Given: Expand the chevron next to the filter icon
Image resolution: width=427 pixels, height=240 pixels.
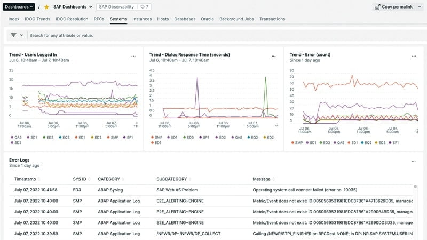Looking at the screenshot, I should coord(22,35).
